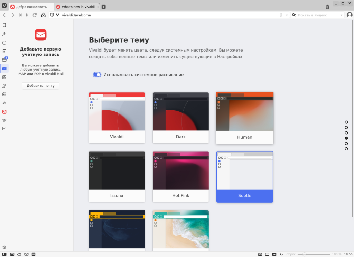This screenshot has width=354, height=257.
Task: Expand the address bar dropdown arrow
Action: pyautogui.click(x=287, y=15)
